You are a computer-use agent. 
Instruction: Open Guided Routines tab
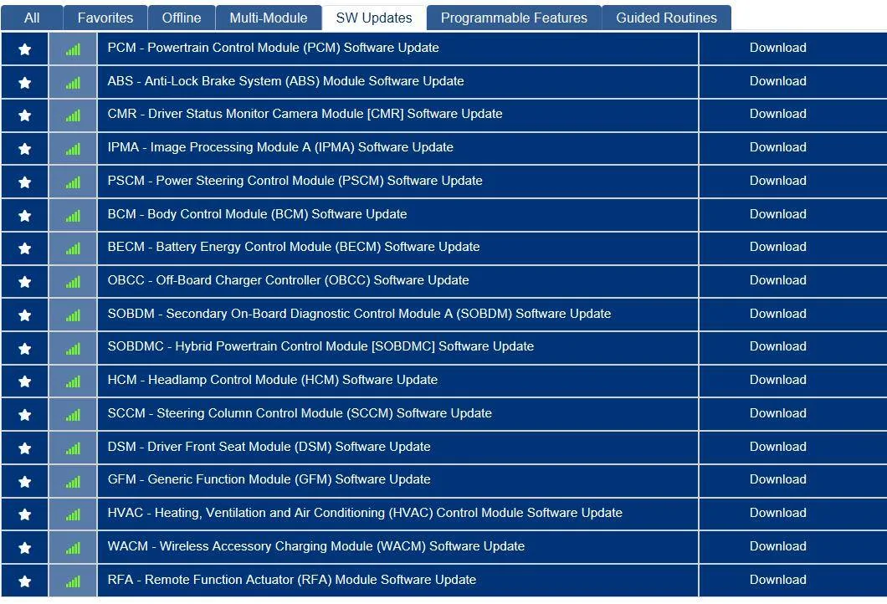point(666,18)
